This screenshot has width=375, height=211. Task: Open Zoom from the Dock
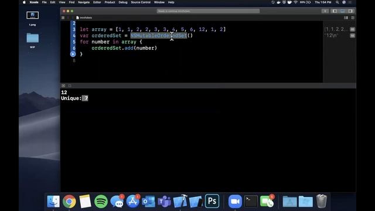235,201
